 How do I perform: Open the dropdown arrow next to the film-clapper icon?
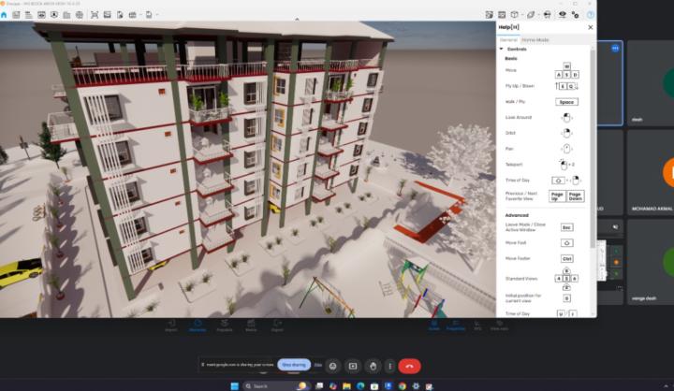click(x=140, y=15)
